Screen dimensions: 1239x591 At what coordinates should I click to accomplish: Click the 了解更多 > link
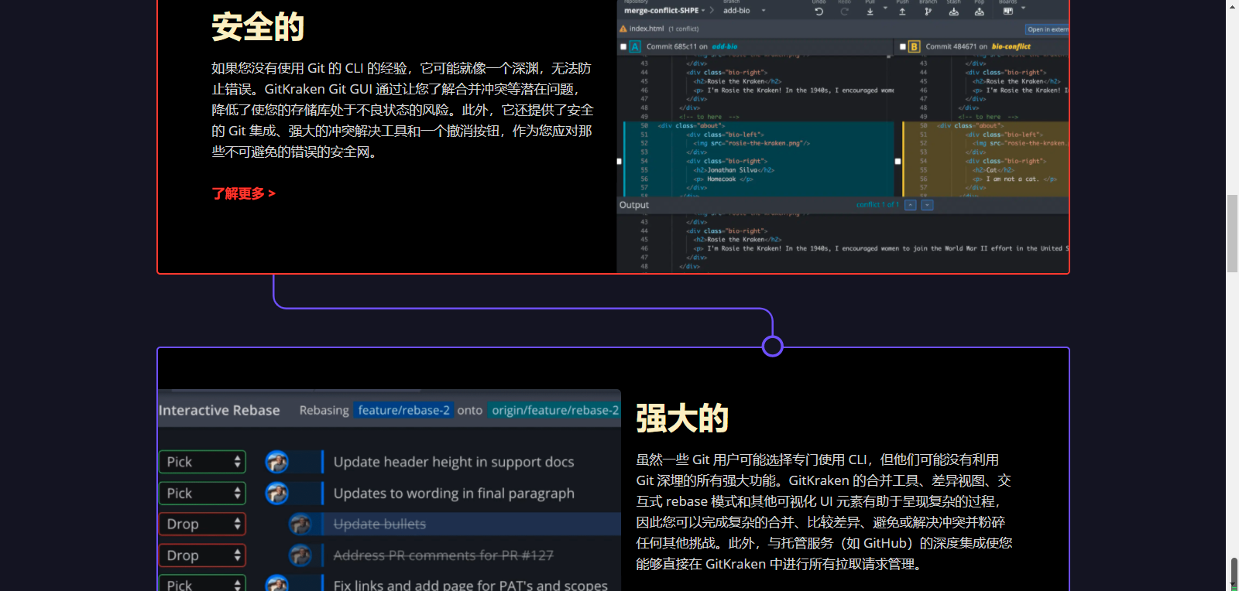coord(244,193)
